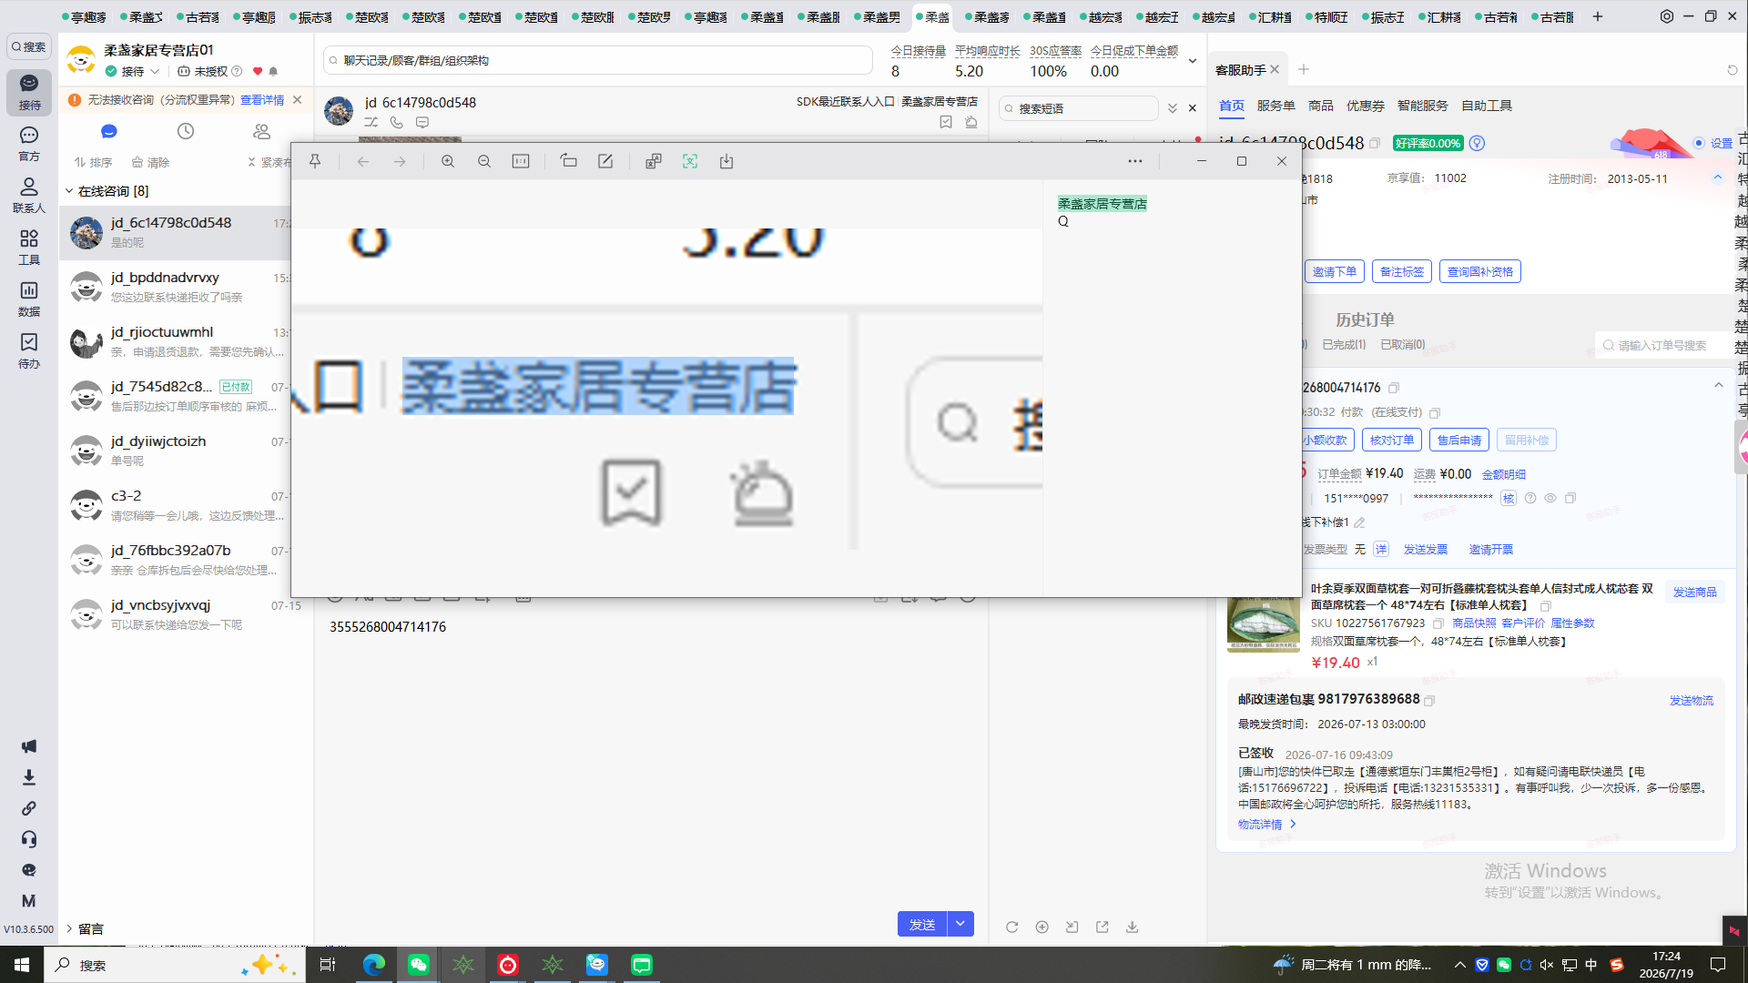Switch to compact layout toggle

click(x=270, y=162)
